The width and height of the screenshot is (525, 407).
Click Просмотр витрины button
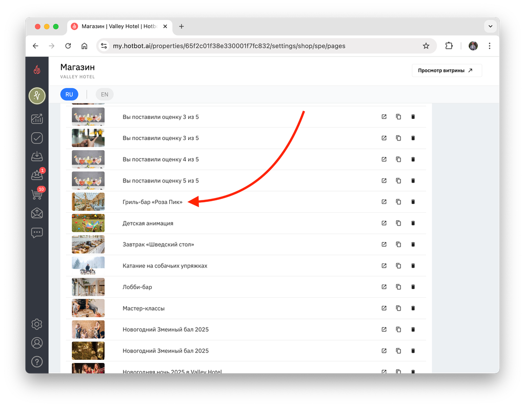(x=447, y=71)
